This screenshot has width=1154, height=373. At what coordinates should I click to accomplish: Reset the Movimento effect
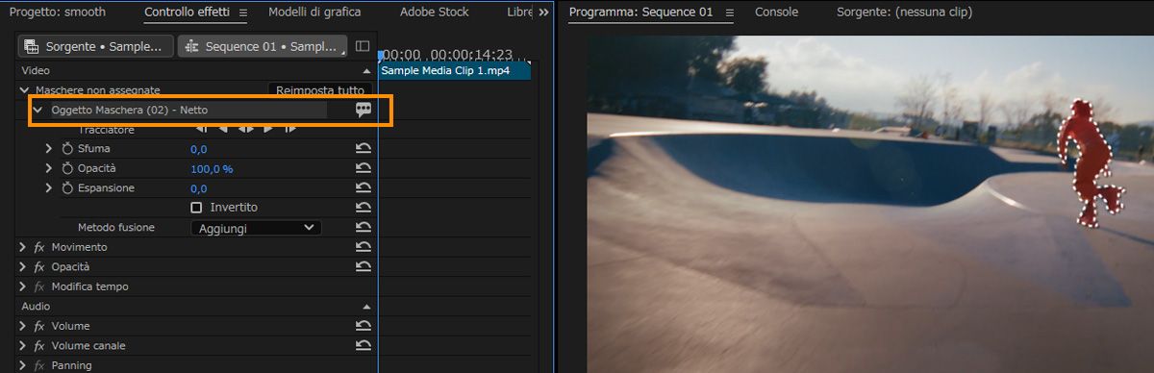[x=364, y=247]
